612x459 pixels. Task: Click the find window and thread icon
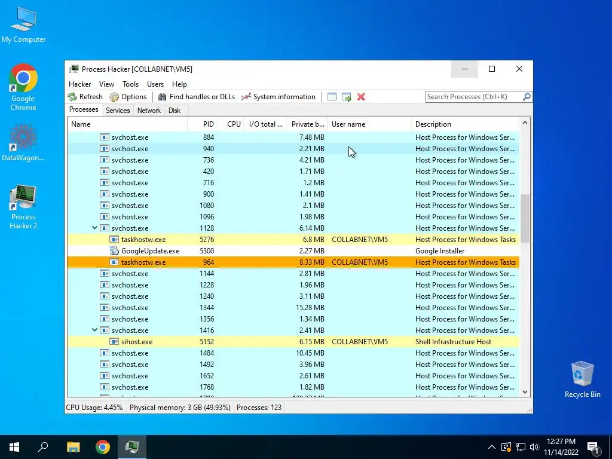tap(346, 97)
